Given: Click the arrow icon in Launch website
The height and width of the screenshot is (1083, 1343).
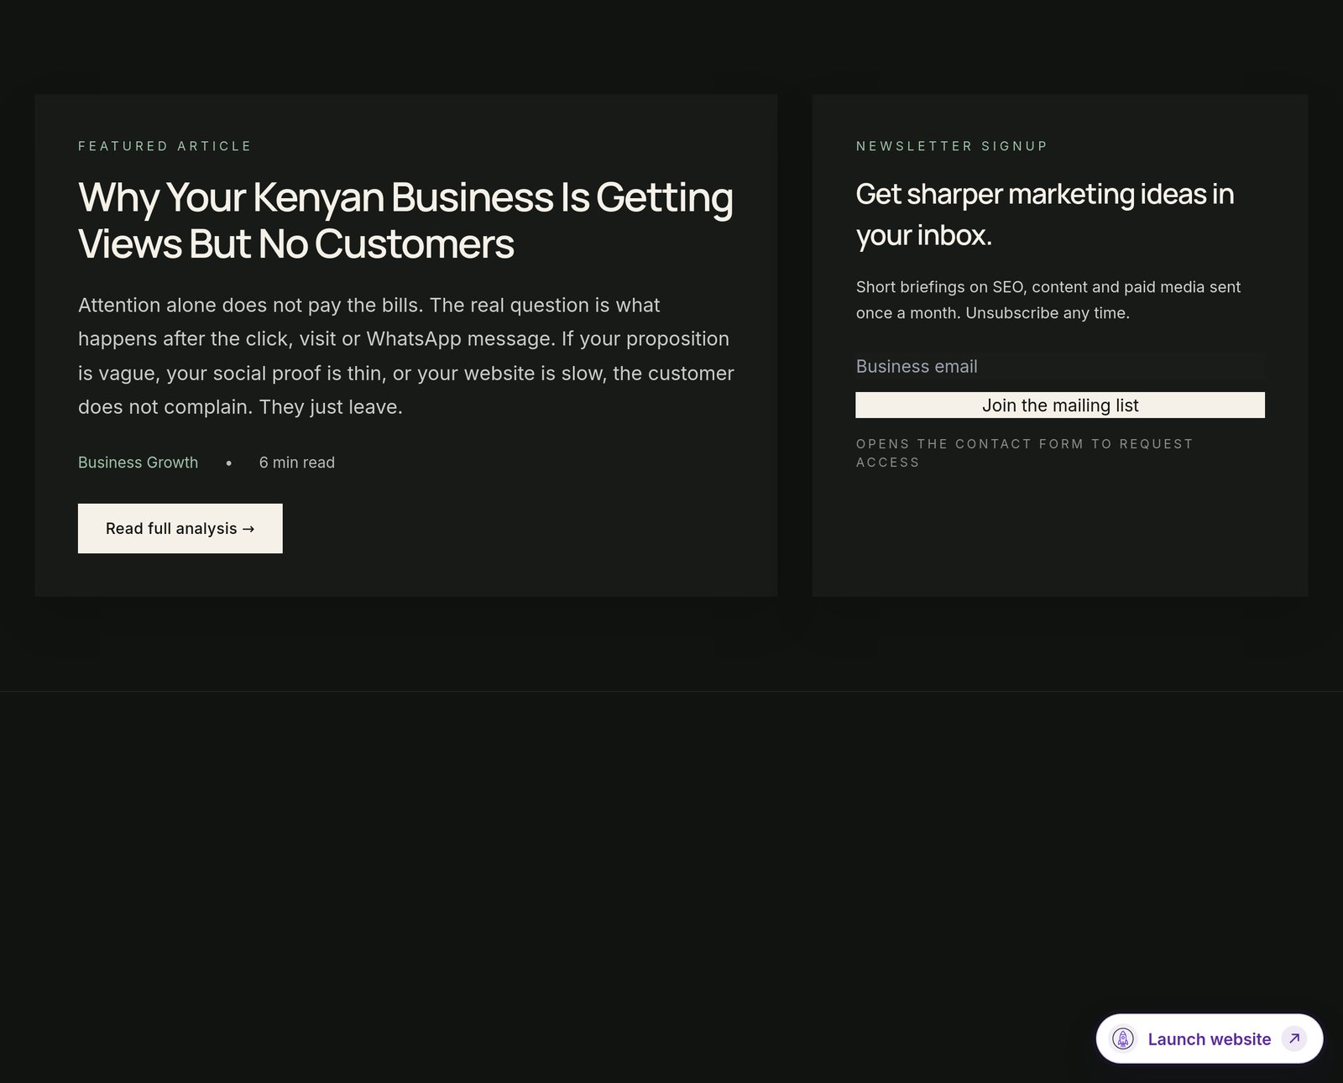Looking at the screenshot, I should [x=1294, y=1039].
